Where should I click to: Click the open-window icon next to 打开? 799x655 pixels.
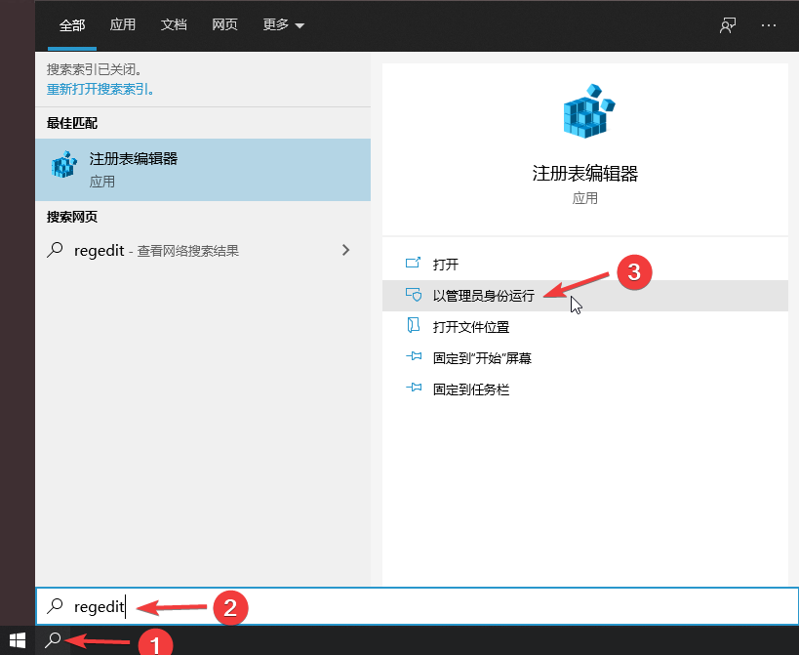coord(414,263)
